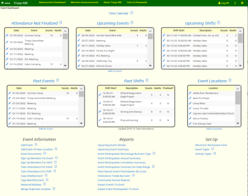This screenshot has height=196, width=248.
Task: Edit Bass Pro Shops location pencil icon
Action: click(x=190, y=98)
